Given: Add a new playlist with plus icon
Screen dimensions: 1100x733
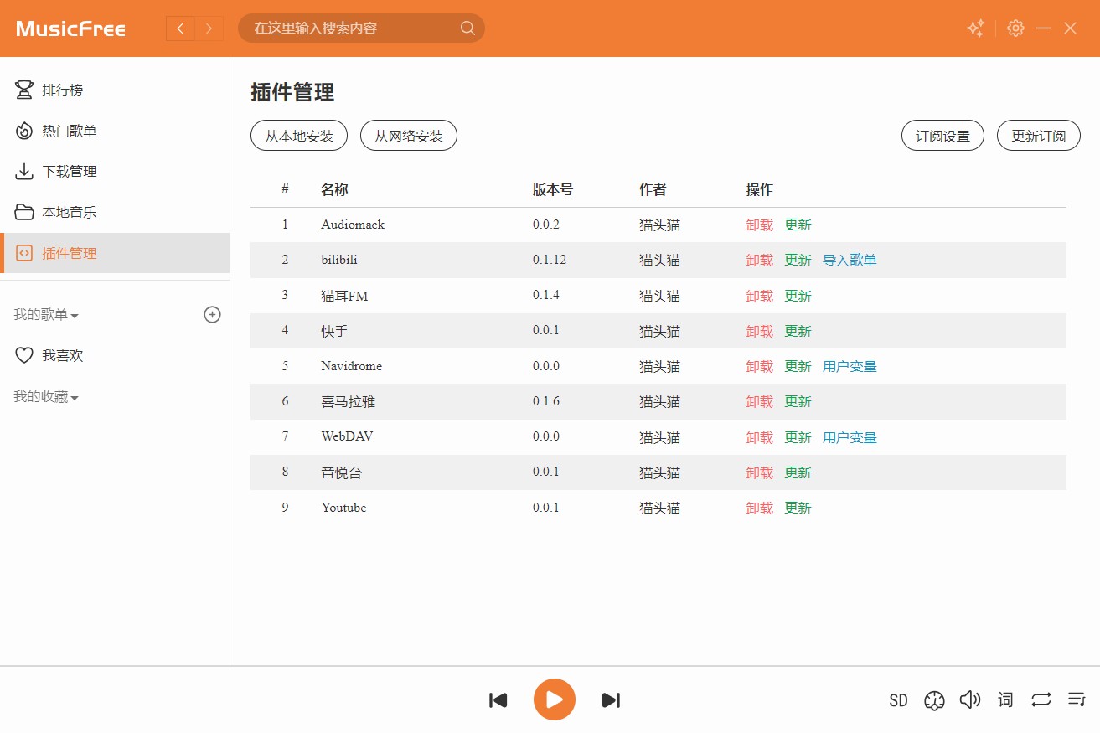Looking at the screenshot, I should tap(213, 315).
